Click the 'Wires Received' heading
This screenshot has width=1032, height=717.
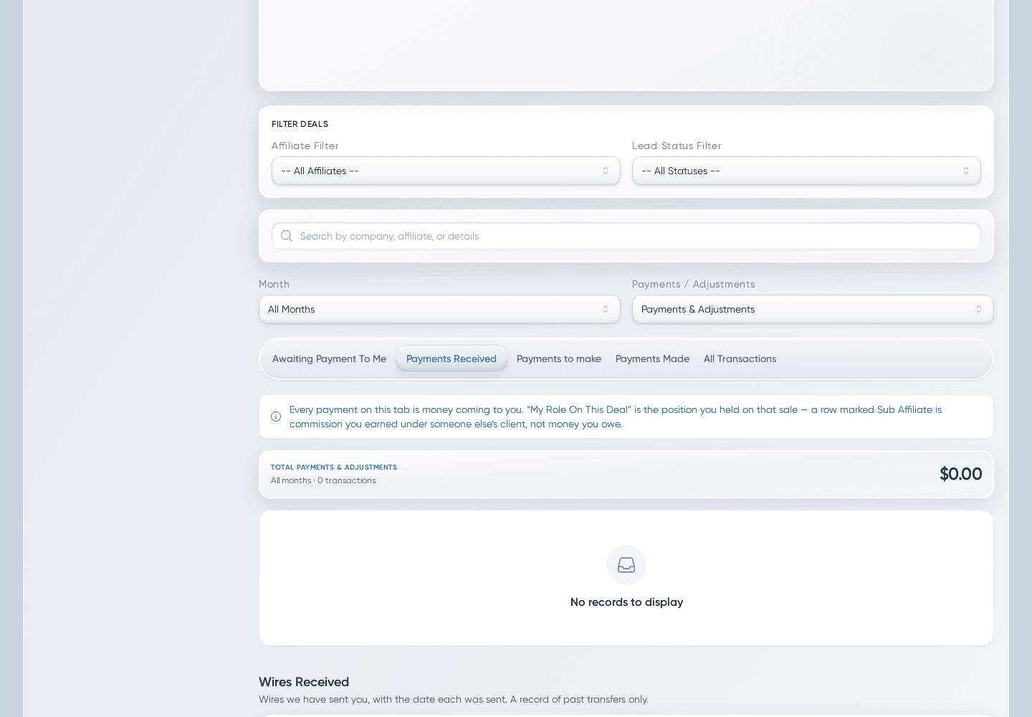click(304, 682)
